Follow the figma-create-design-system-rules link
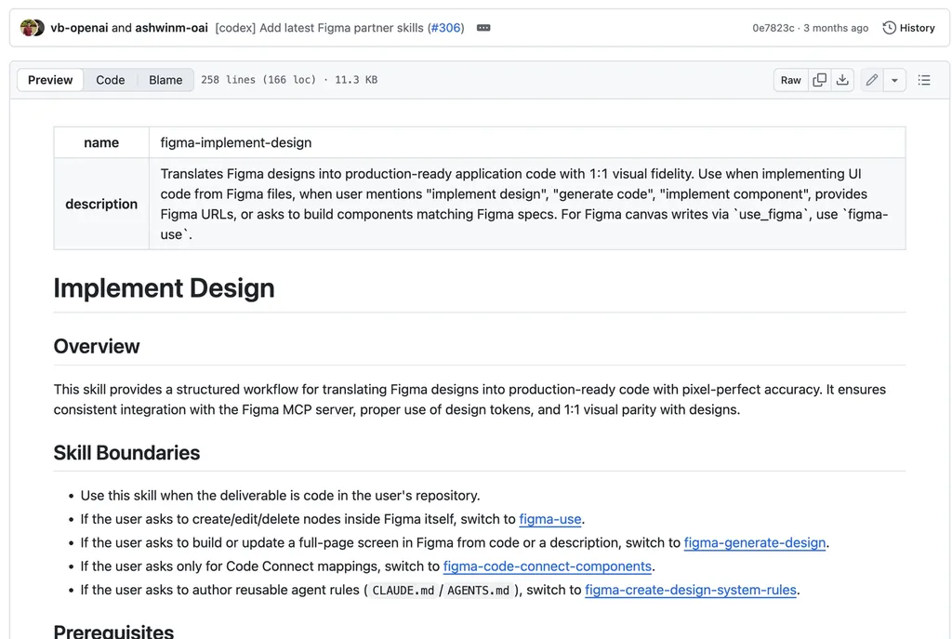The width and height of the screenshot is (952, 639). (x=691, y=591)
